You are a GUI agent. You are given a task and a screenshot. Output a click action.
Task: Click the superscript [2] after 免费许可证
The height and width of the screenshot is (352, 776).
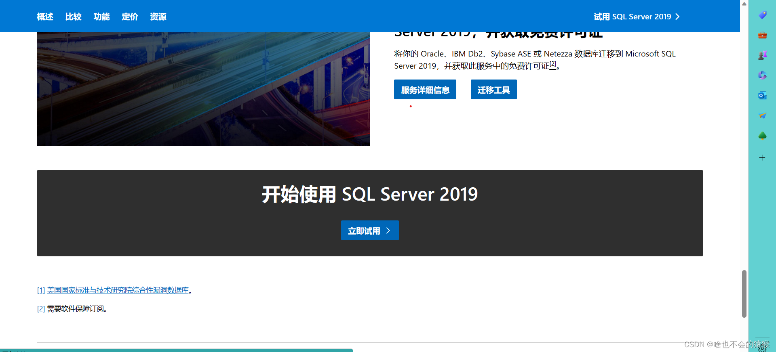tap(553, 64)
